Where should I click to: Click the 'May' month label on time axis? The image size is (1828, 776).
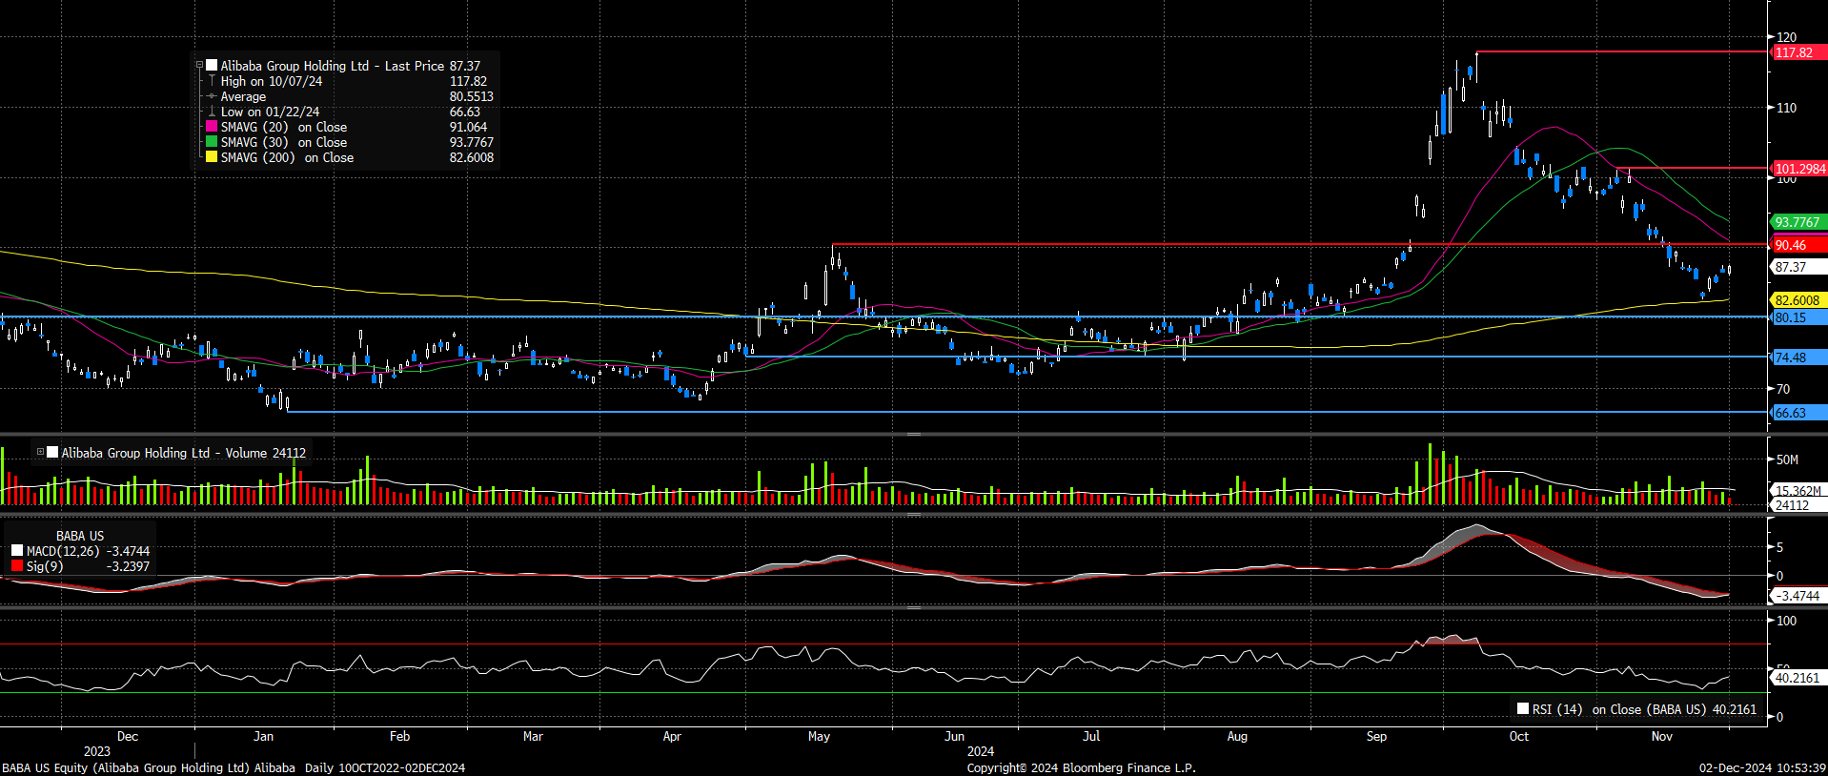coord(819,736)
